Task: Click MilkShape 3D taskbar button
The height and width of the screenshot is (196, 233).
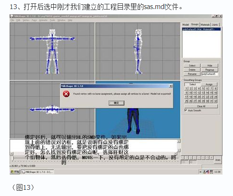Action: pos(38,172)
